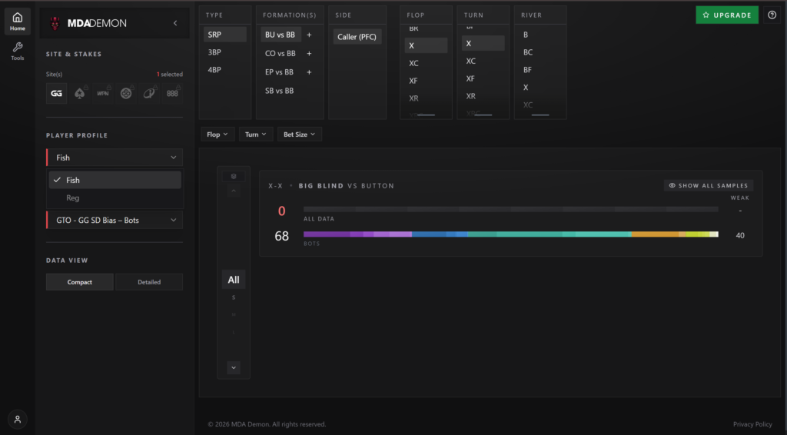Open the Privacy Policy link
The image size is (787, 435).
(x=752, y=424)
